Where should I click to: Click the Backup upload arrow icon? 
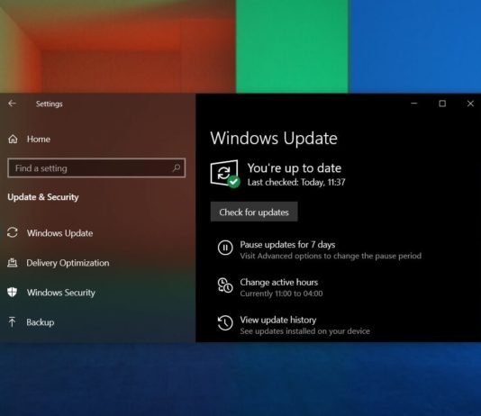(12, 321)
